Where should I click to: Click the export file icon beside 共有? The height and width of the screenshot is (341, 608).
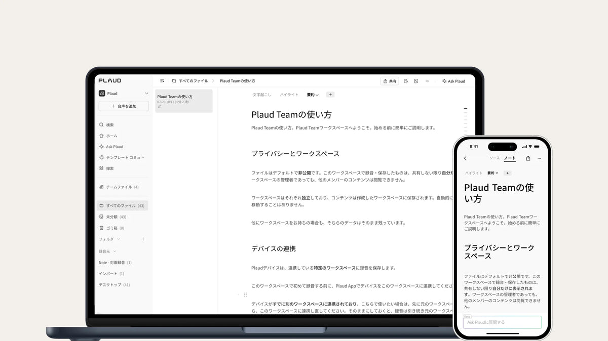tap(406, 81)
